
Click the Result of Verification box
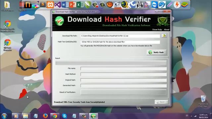pyautogui.click(x=124, y=92)
